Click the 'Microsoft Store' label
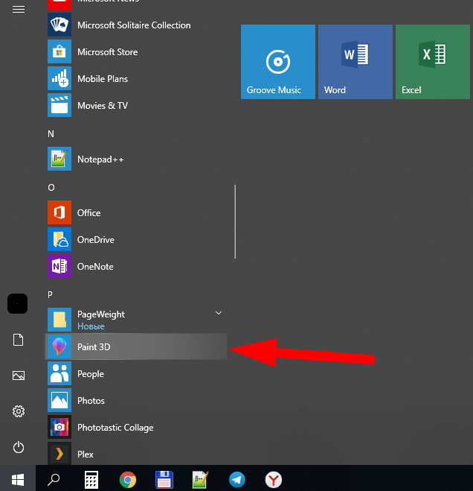The height and width of the screenshot is (491, 473). coord(108,52)
